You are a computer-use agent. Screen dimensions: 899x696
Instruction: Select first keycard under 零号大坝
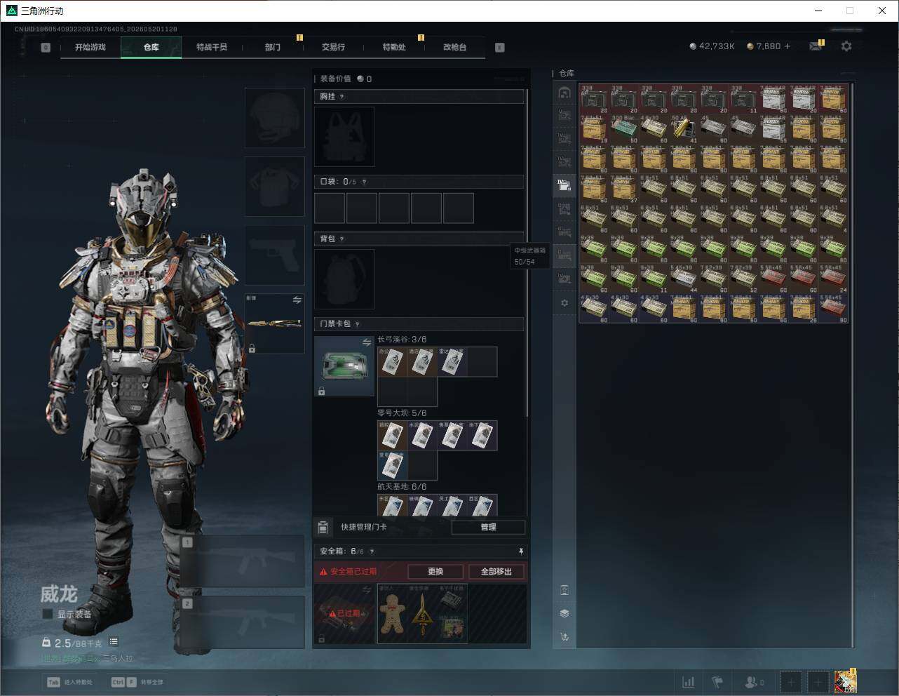click(393, 435)
